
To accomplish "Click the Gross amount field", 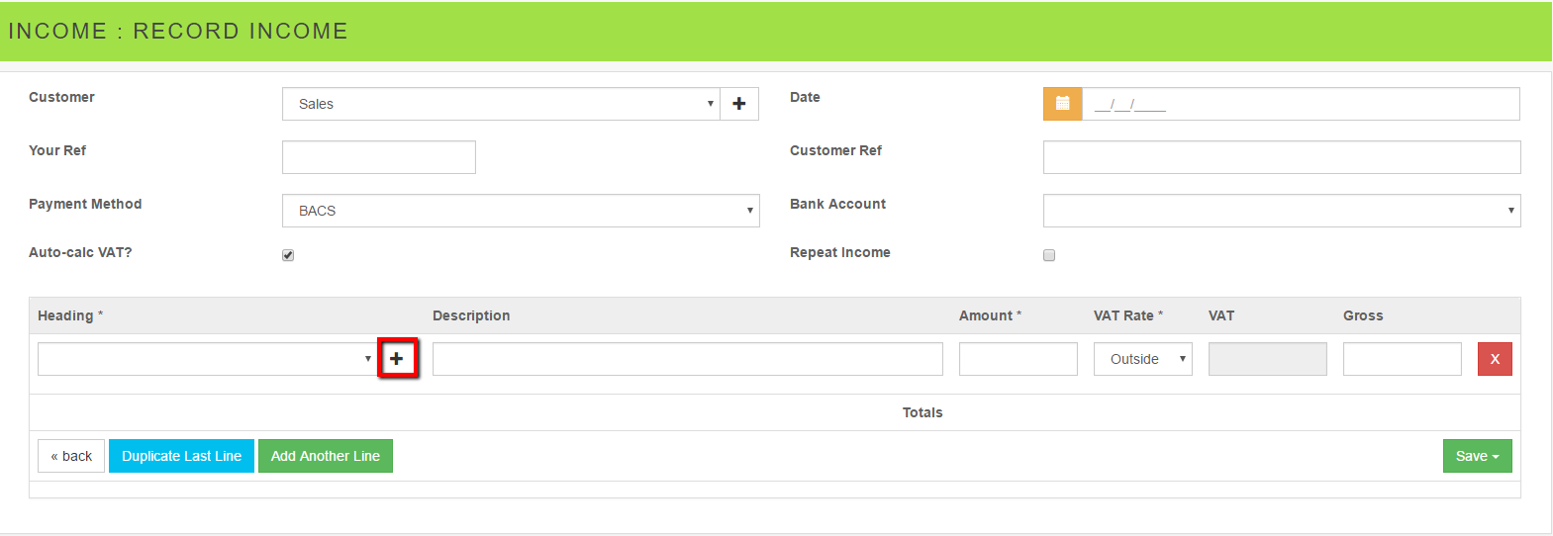I will (1402, 359).
